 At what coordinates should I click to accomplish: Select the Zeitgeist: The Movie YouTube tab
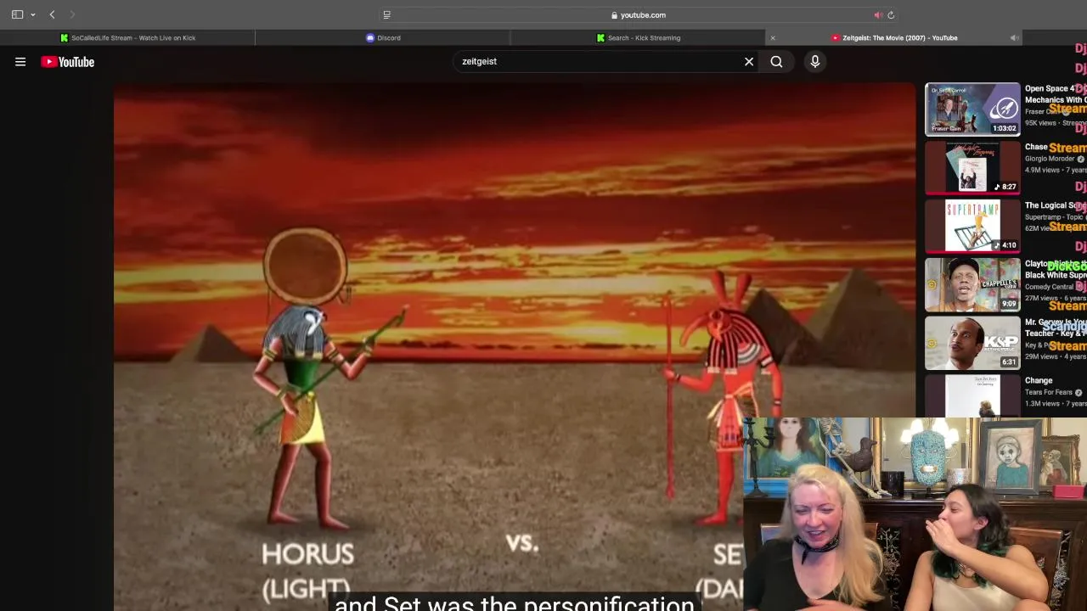point(894,37)
